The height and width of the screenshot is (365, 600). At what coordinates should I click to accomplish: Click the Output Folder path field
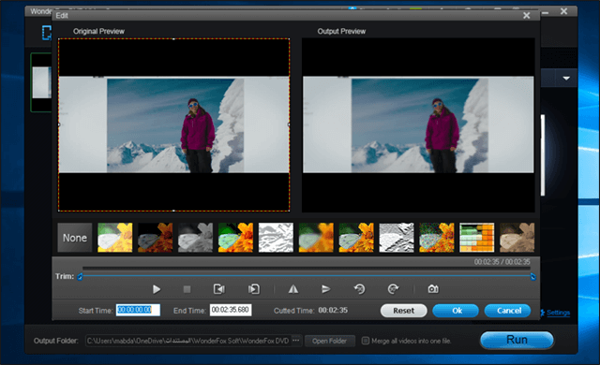coord(187,341)
